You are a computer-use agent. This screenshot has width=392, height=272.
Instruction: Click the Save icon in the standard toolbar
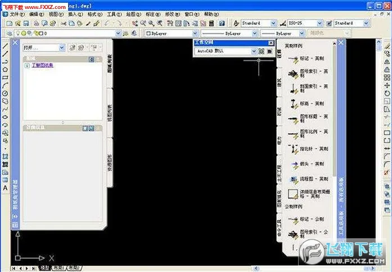tap(26, 24)
